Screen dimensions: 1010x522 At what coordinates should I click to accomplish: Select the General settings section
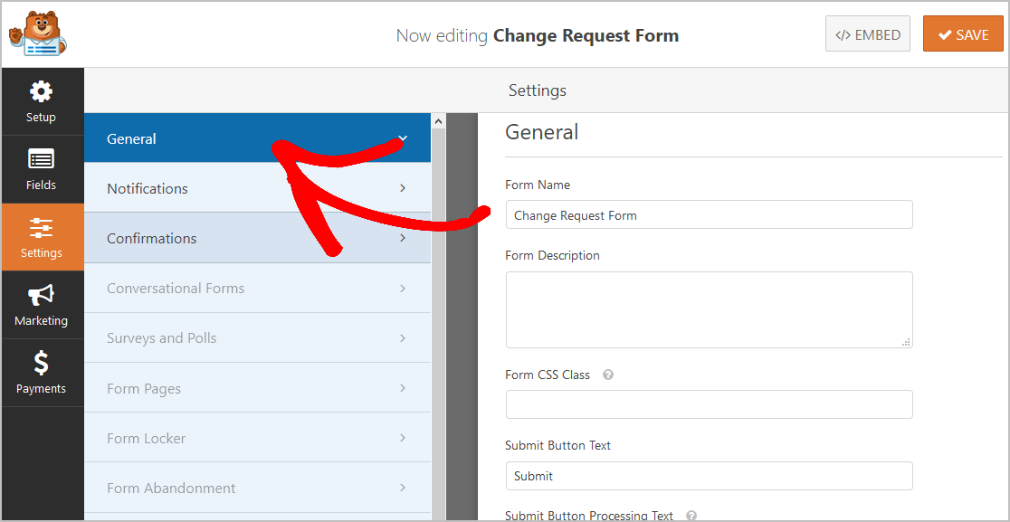click(x=257, y=138)
